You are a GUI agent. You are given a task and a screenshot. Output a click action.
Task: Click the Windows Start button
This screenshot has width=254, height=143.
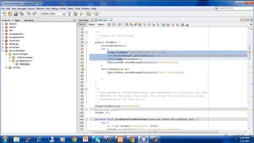click(5, 139)
